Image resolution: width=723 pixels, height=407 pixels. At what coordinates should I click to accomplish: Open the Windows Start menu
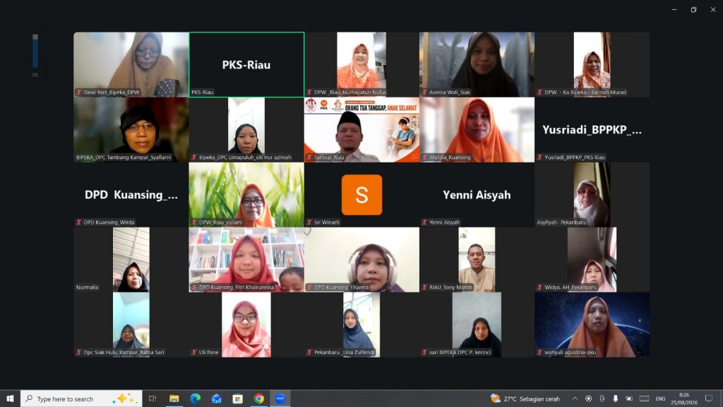[x=10, y=399]
